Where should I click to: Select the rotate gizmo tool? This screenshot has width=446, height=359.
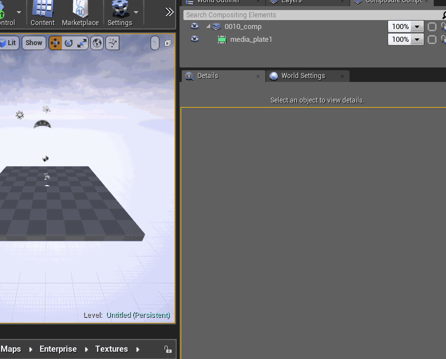pyautogui.click(x=69, y=43)
